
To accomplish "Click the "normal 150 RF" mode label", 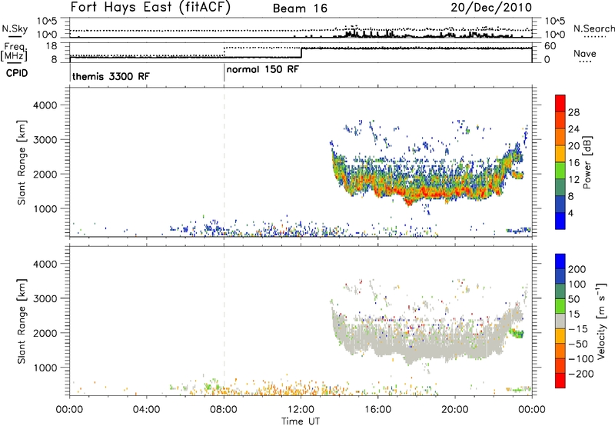I will (262, 69).
